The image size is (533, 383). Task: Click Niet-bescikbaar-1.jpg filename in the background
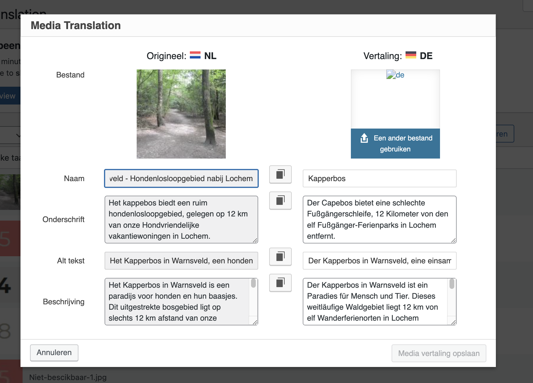pos(68,377)
